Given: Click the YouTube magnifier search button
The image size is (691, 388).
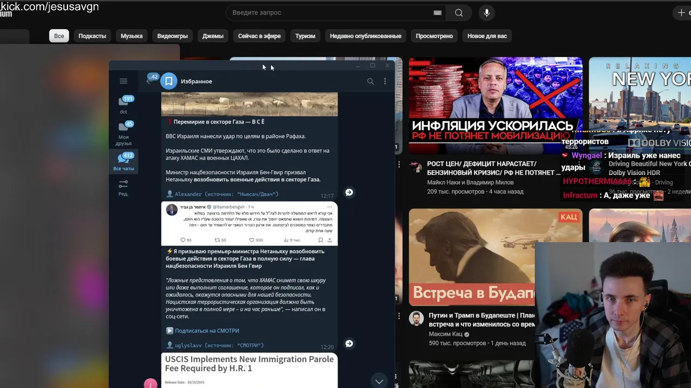Looking at the screenshot, I should [459, 12].
